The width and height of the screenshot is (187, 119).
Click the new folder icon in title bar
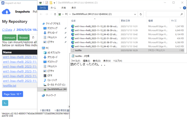(51, 3)
